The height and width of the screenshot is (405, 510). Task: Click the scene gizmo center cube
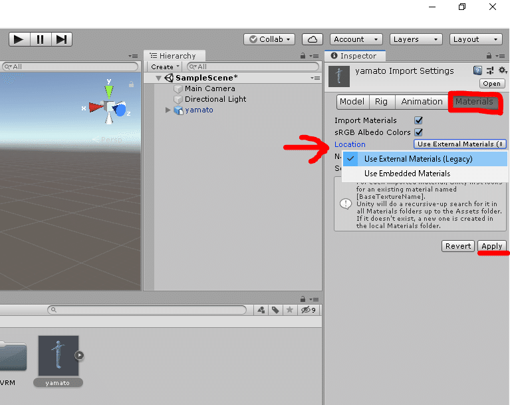(109, 106)
